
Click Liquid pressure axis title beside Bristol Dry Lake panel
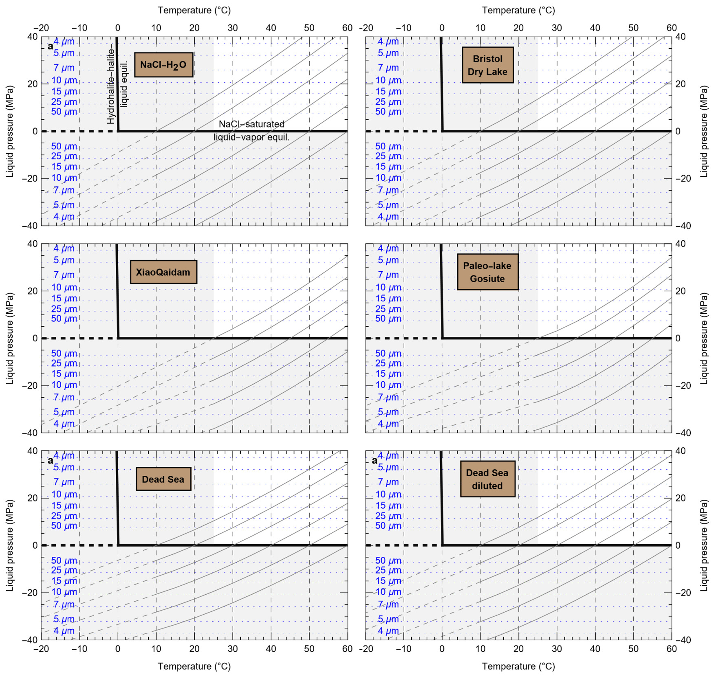click(x=704, y=131)
